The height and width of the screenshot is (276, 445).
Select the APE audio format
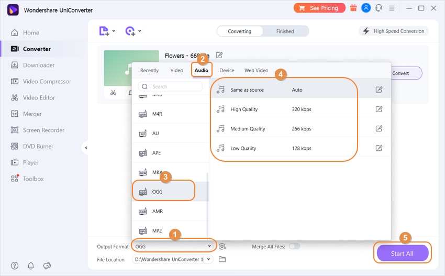coord(170,153)
